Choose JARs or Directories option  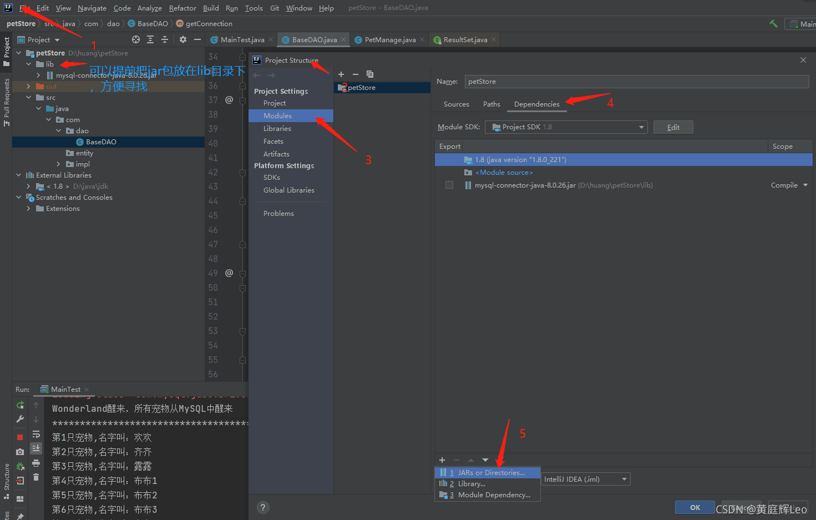pos(488,473)
